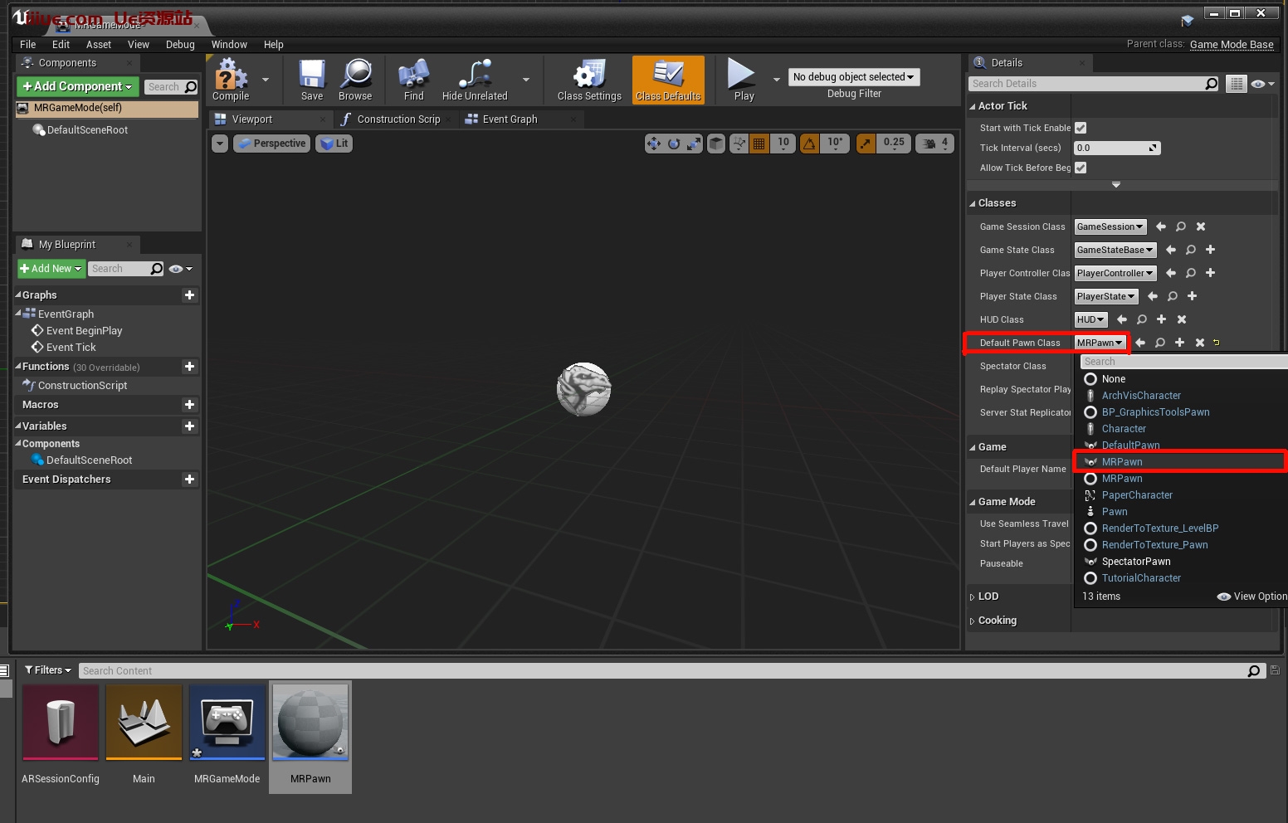Switch to the Event Graph tab
Image resolution: width=1288 pixels, height=823 pixels.
[510, 119]
